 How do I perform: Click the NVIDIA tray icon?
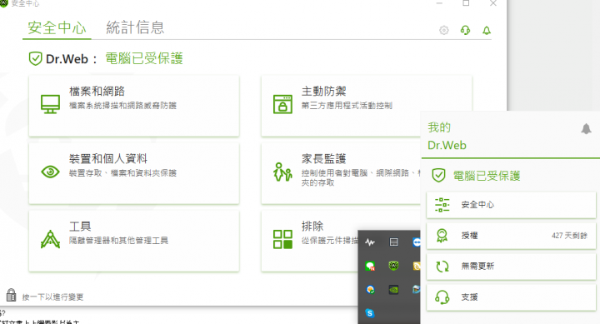(393, 290)
